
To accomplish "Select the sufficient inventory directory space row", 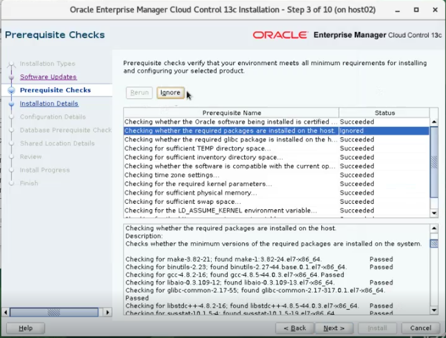I will click(276, 157).
